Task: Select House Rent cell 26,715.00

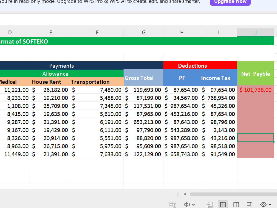Action: coord(50,146)
